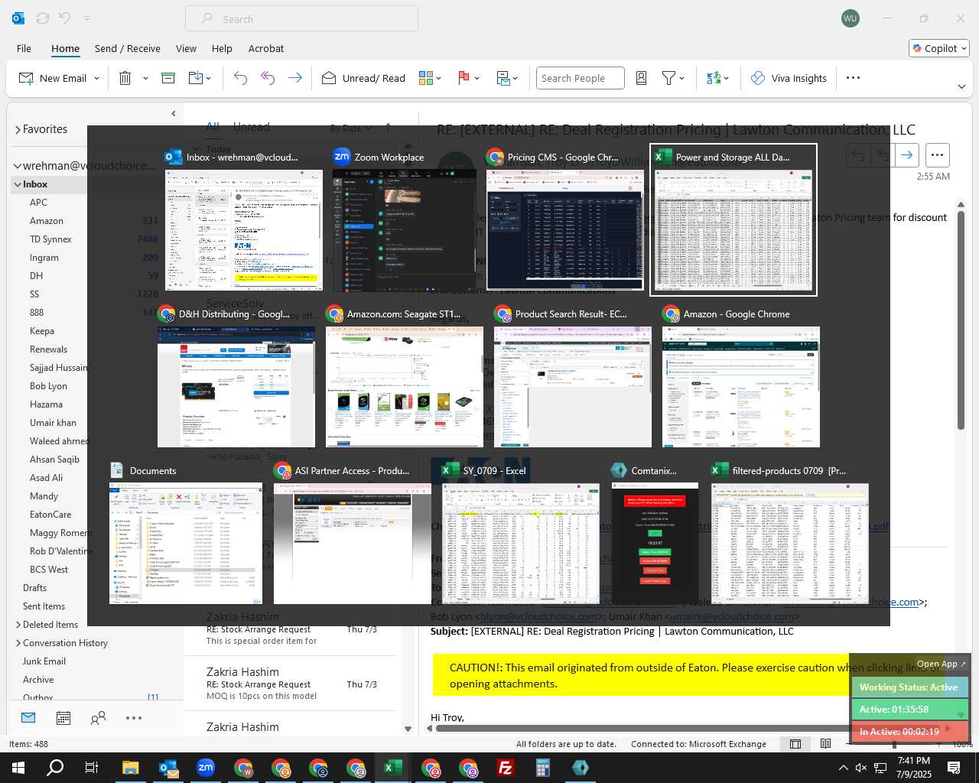Collapse the folder pane arrow
Screen dimensions: 979x783
(x=174, y=113)
